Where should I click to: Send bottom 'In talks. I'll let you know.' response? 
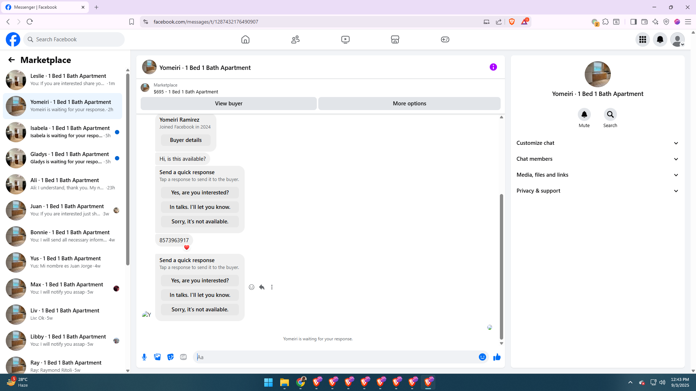[200, 295]
